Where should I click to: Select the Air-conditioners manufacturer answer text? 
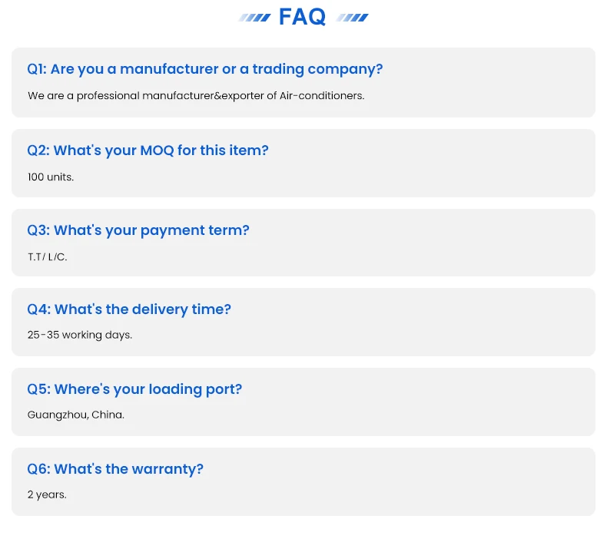click(x=196, y=96)
